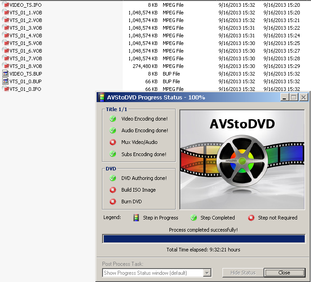
Task: Click red icon beside Burn DVD
Action: click(113, 201)
